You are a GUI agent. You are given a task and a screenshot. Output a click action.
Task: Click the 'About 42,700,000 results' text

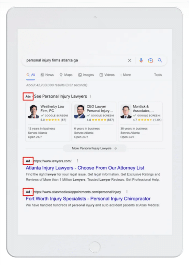[x=57, y=85]
